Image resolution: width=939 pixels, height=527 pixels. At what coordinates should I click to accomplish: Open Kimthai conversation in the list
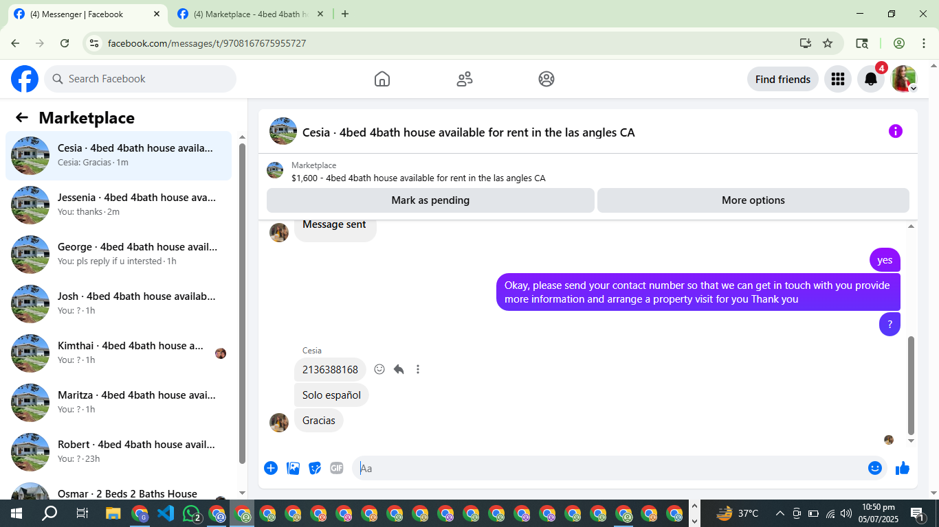coord(118,353)
